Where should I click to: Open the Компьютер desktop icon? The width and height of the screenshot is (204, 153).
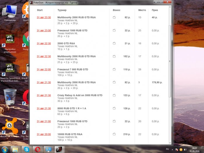coord(10,13)
